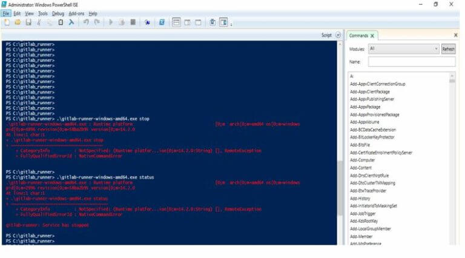Expand the Modules dropdown showing All
This screenshot has height=258, width=465.
404,49
